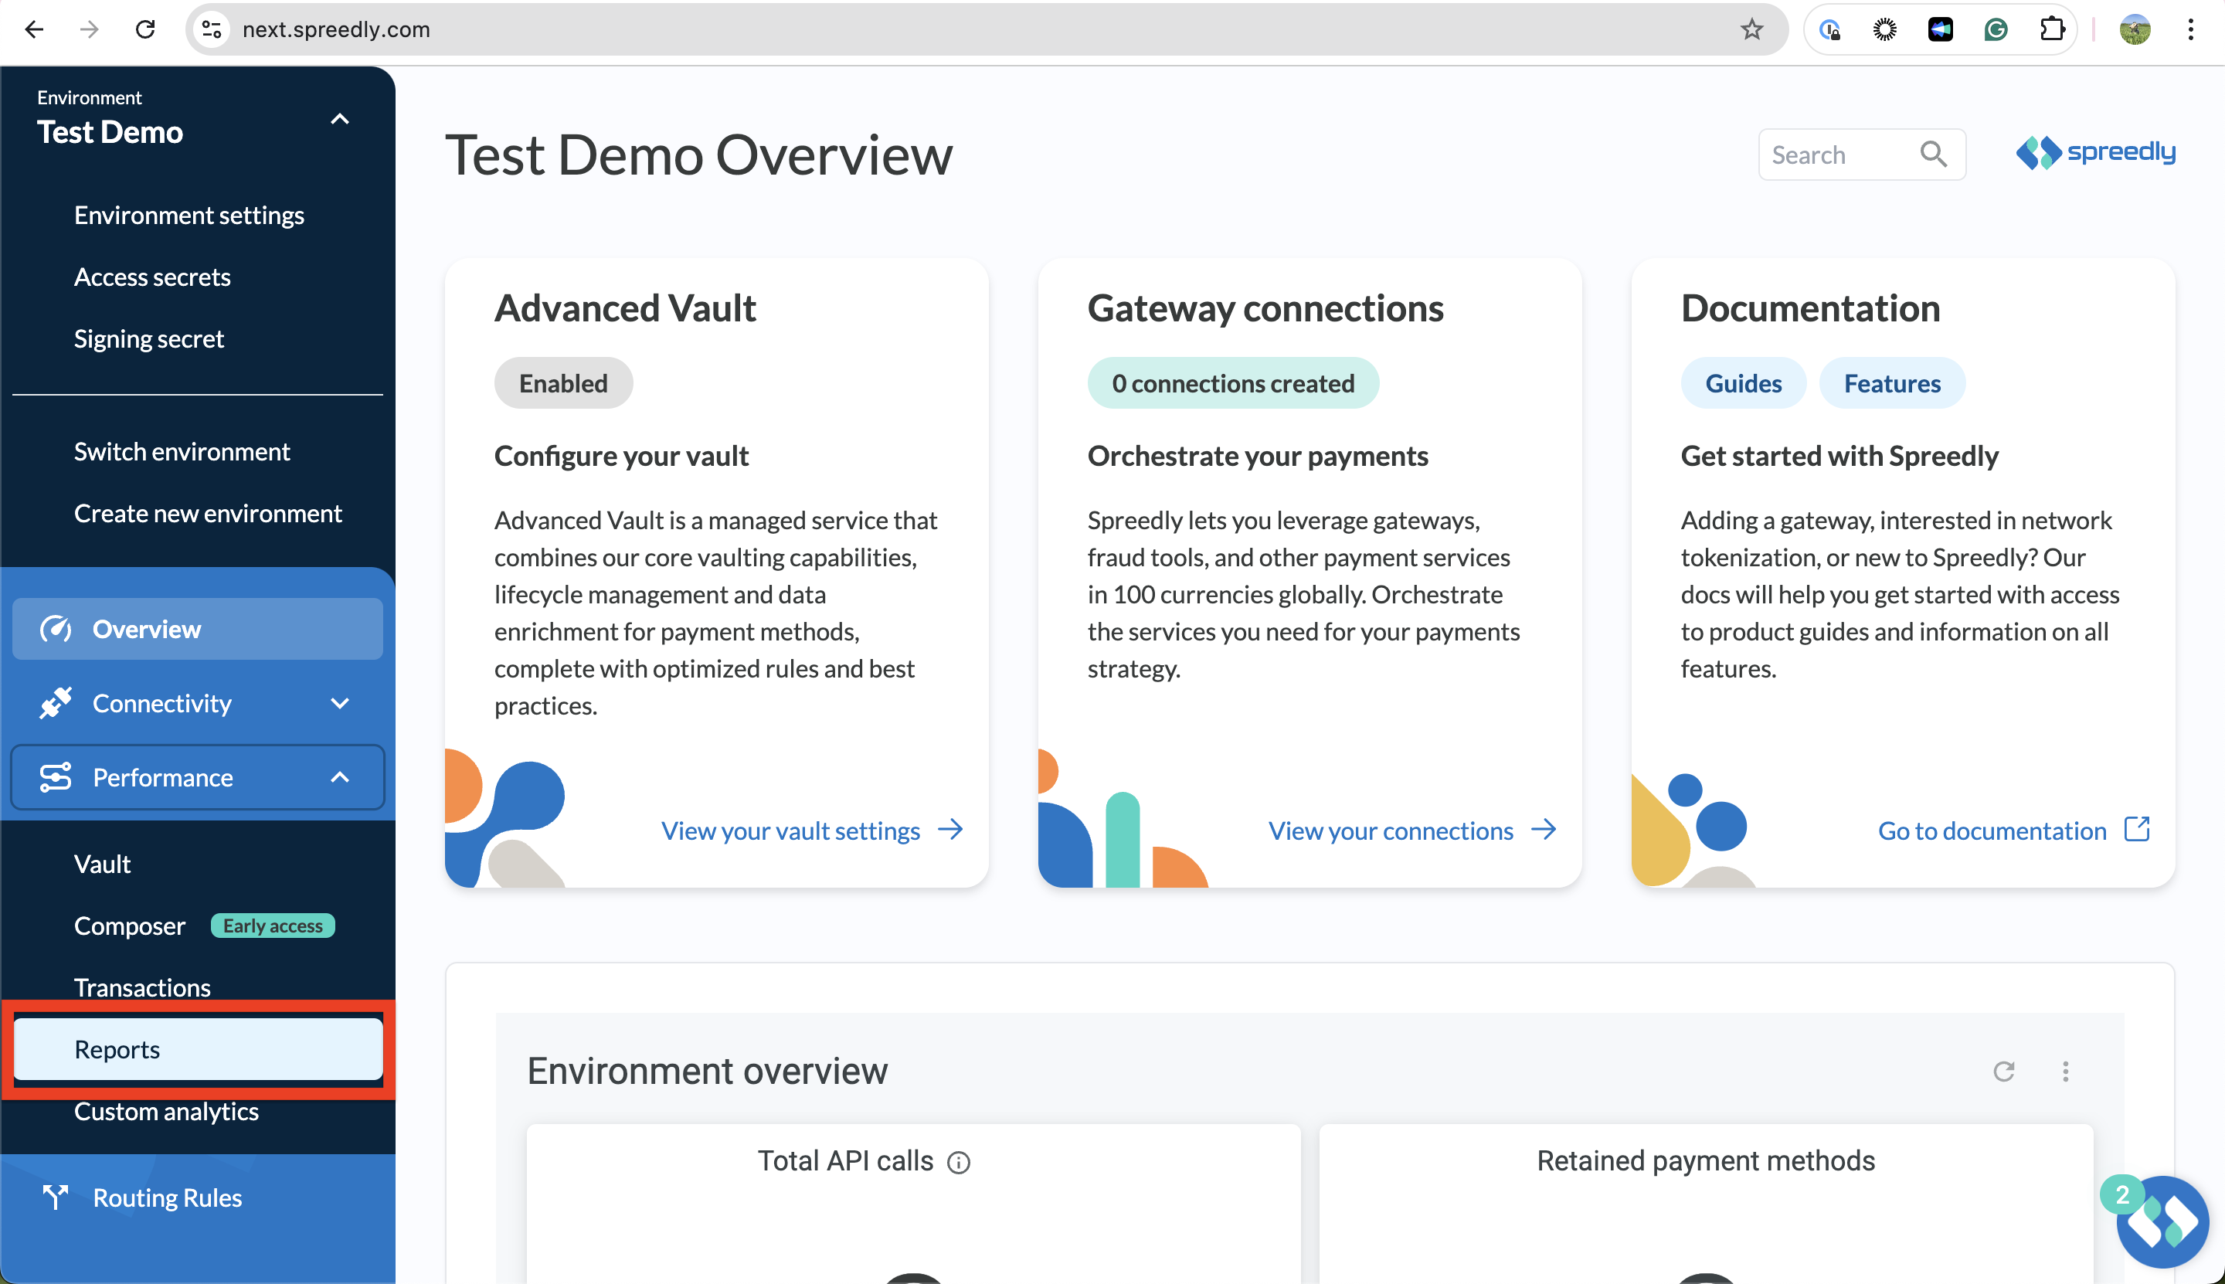Click the browser forward arrow
This screenshot has height=1284, width=2225.
click(89, 29)
